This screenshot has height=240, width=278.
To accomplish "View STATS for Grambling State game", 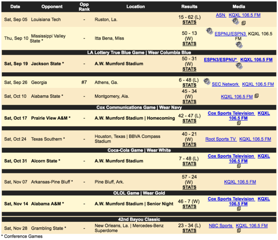I will point(189,230).
